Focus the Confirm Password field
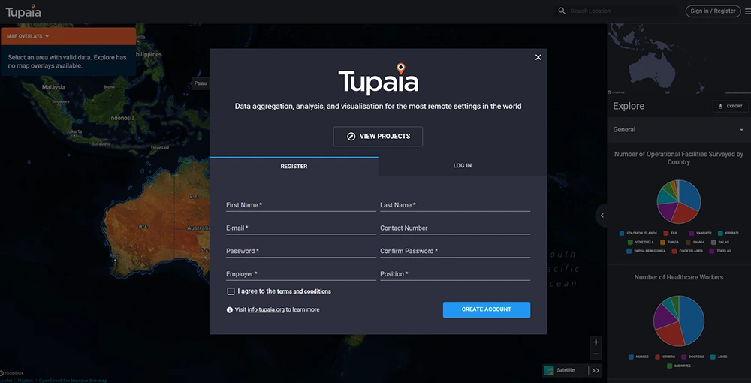This screenshot has height=383, width=751. point(455,251)
